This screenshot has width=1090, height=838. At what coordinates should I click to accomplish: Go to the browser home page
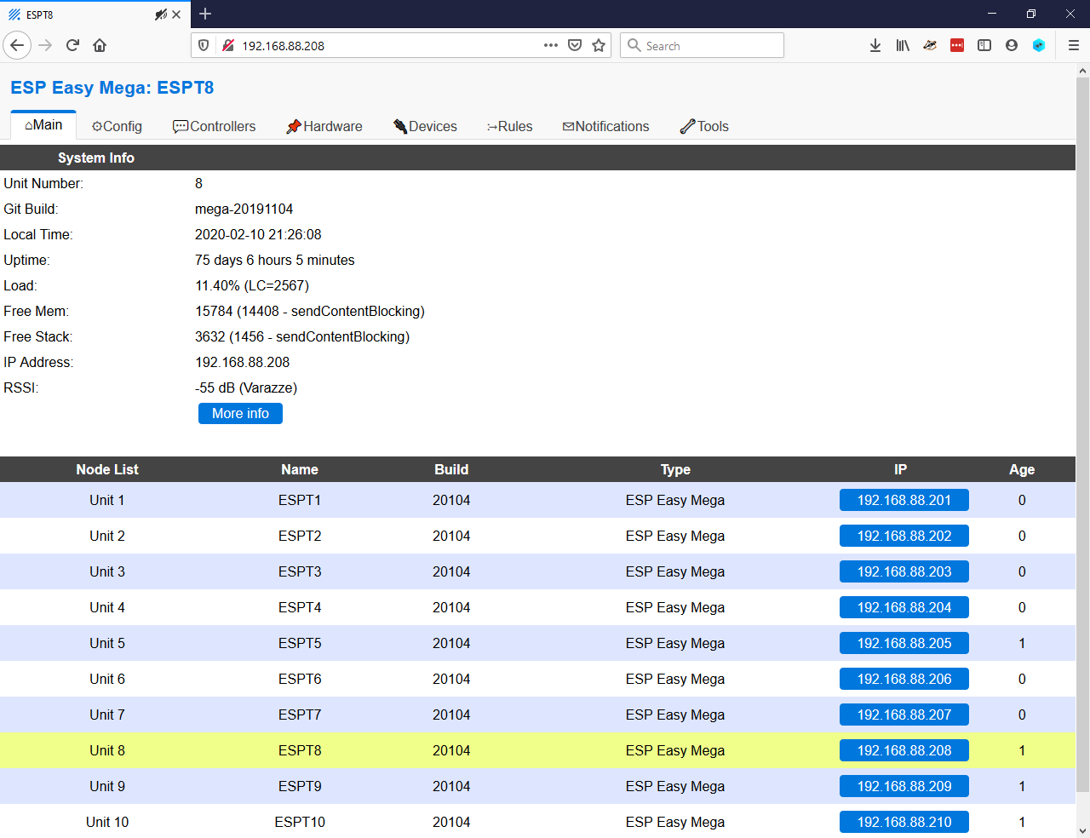point(100,45)
